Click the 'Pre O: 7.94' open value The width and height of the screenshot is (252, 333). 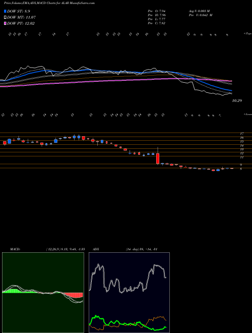point(157,11)
